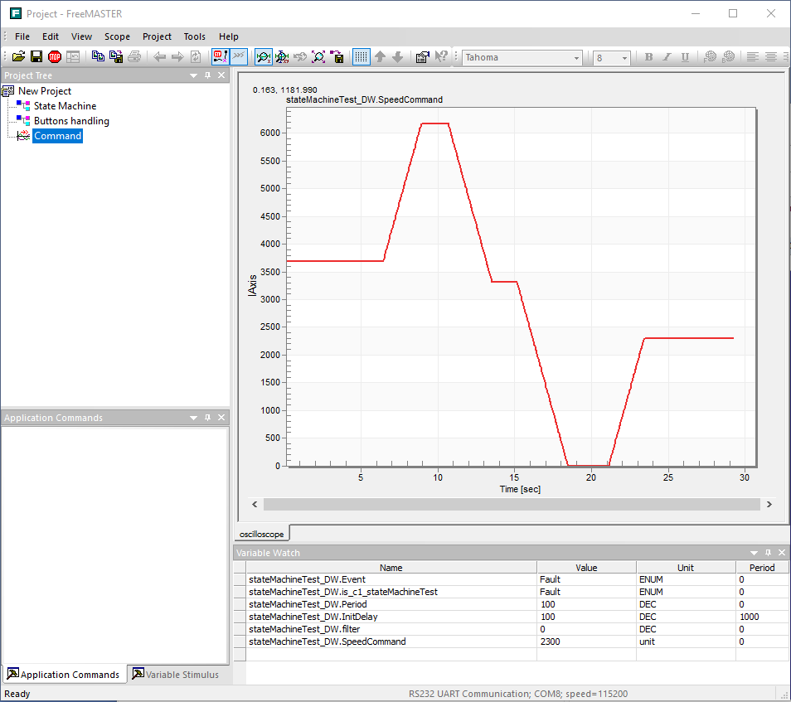
Task: Toggle the grid display button
Action: (x=362, y=57)
